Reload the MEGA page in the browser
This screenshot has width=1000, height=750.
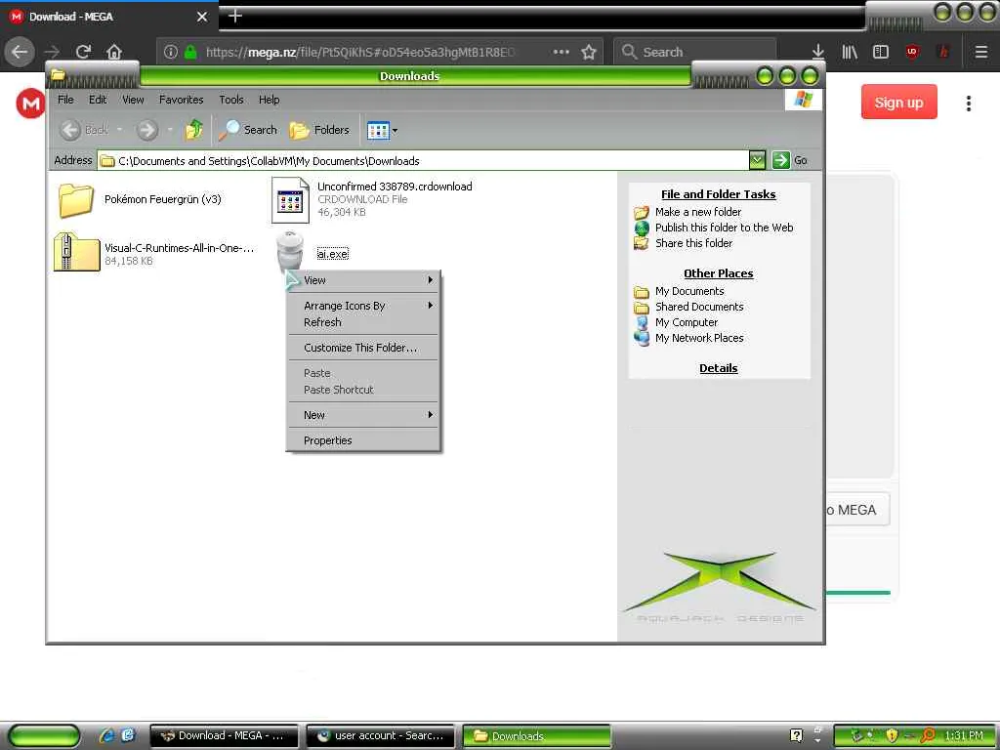coord(83,52)
